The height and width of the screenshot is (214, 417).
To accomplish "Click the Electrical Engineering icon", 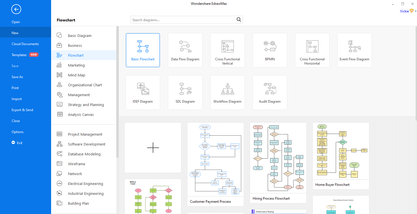I will tap(59, 184).
